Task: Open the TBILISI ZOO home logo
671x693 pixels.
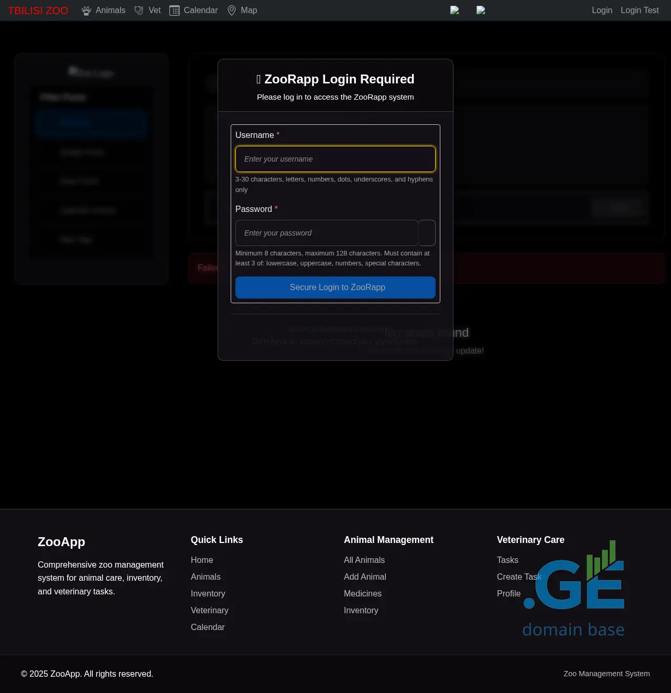Action: 38,10
